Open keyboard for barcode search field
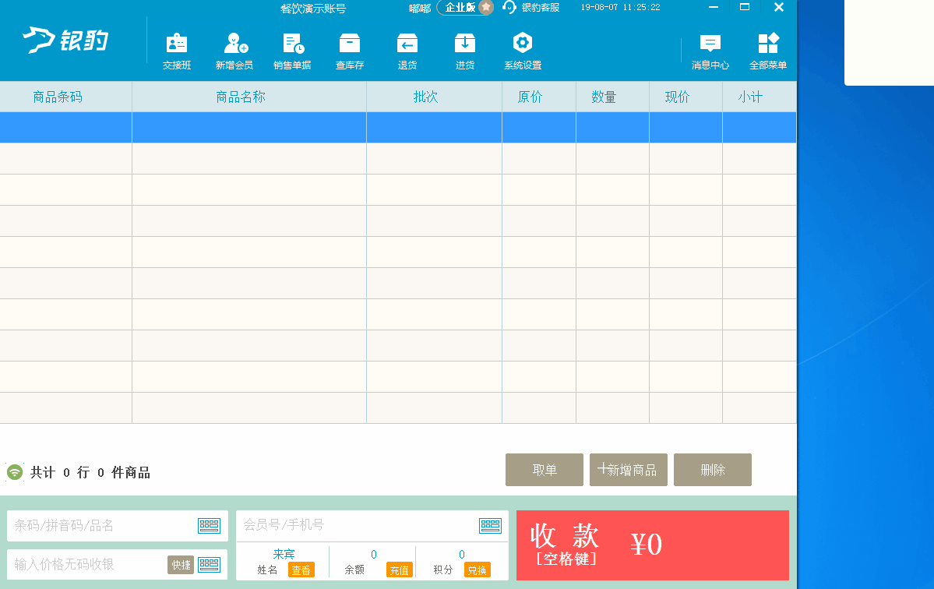Image resolution: width=934 pixels, height=589 pixels. pyautogui.click(x=209, y=525)
